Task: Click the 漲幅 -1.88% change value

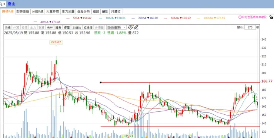Action: click(117, 33)
